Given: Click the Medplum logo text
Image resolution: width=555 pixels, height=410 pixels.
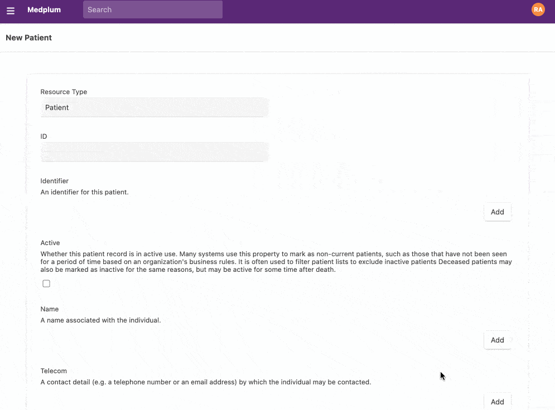Looking at the screenshot, I should point(44,9).
